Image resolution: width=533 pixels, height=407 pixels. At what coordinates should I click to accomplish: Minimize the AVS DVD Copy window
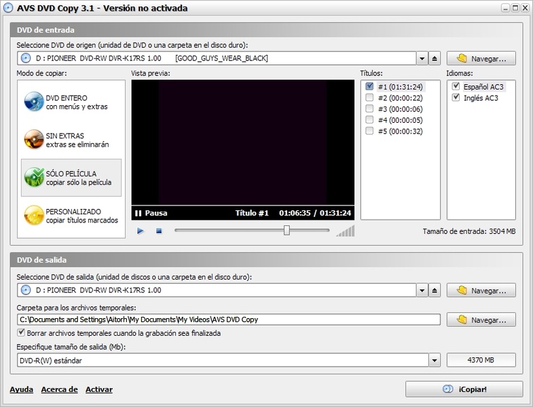point(505,8)
